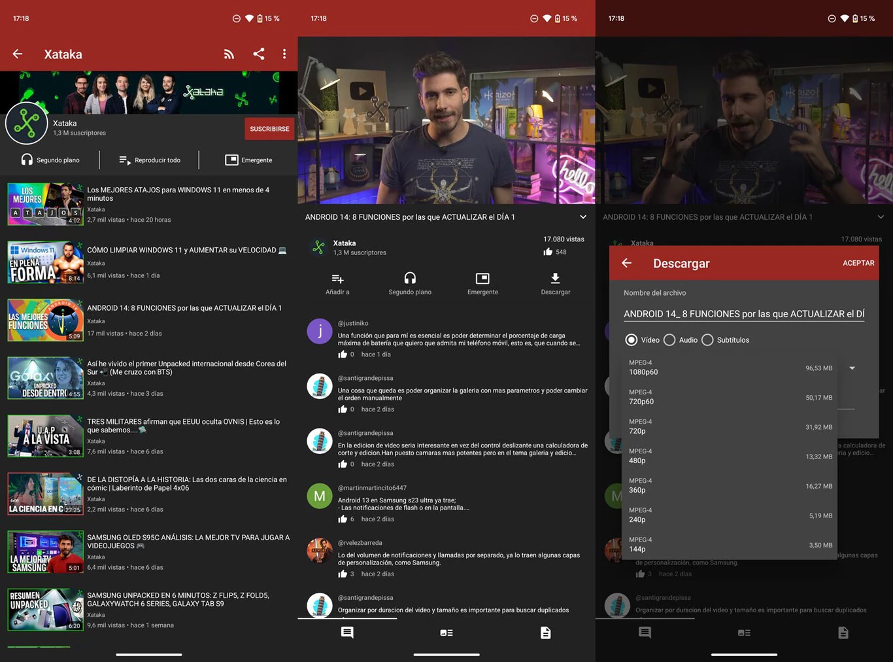Open the quality dropdown arrow in Descargar
The width and height of the screenshot is (893, 662).
852,368
